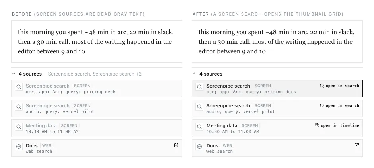This screenshot has height=168, width=374.
Task: Click globe icon of Docs source in After panel
Action: [x=199, y=147]
